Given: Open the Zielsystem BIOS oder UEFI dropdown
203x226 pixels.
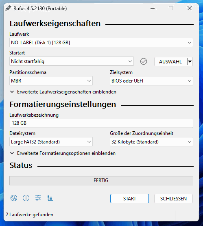Looking at the screenshot, I should pos(151,81).
